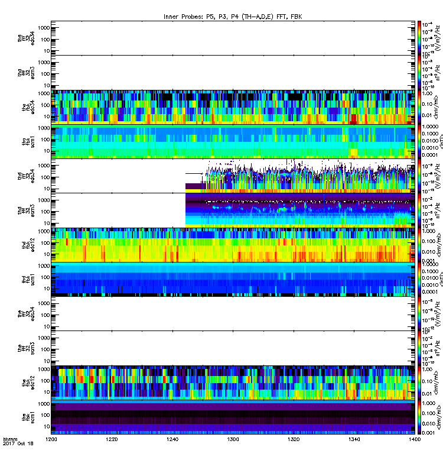Click the the fbk scm1 spectrogram panel
The image size is (443, 473).
pos(233,417)
